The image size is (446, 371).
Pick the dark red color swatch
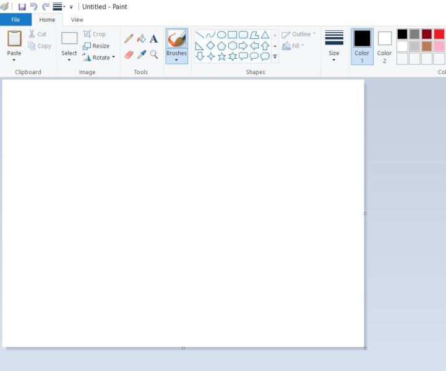click(427, 34)
